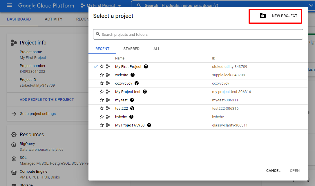315x186 pixels.
Task: Select the website project name
Action: point(122,75)
